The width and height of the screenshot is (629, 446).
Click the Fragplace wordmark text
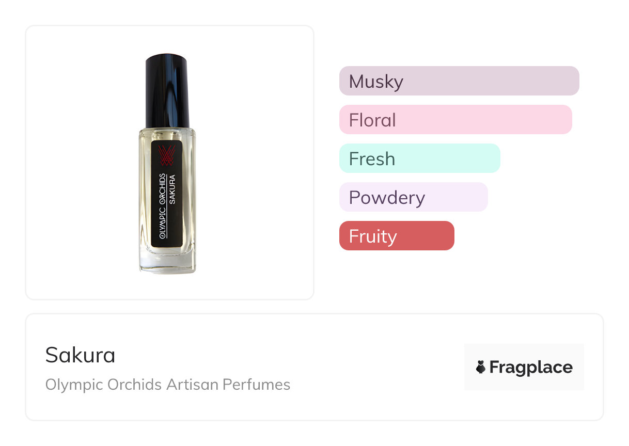(x=531, y=367)
